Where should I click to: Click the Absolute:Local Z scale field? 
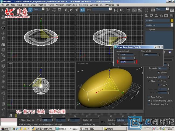coord(127,62)
